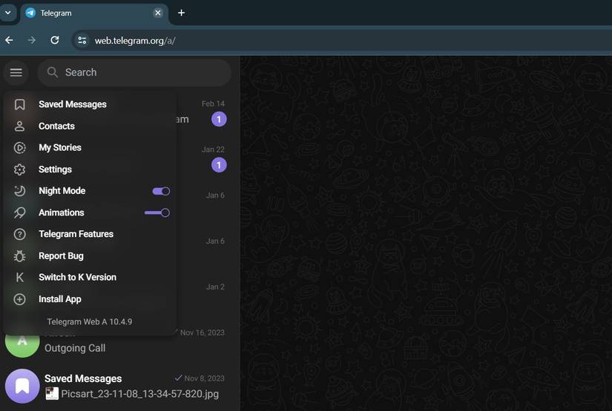Viewport: 612px width, 411px height.
Task: Open Saved Messages from menu
Action: click(x=90, y=104)
